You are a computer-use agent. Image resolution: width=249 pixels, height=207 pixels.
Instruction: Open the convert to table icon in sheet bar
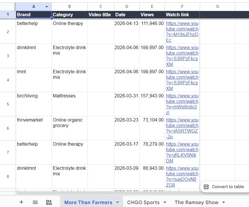click(x=49, y=202)
